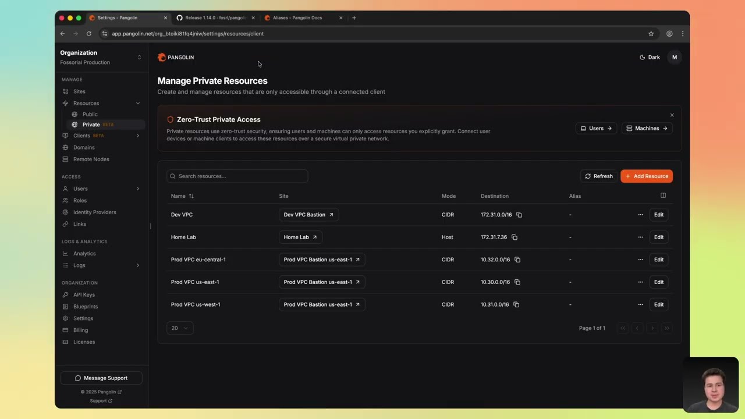The height and width of the screenshot is (419, 745).
Task: Copy the 10.30.0.0/16 destination
Action: point(517,282)
